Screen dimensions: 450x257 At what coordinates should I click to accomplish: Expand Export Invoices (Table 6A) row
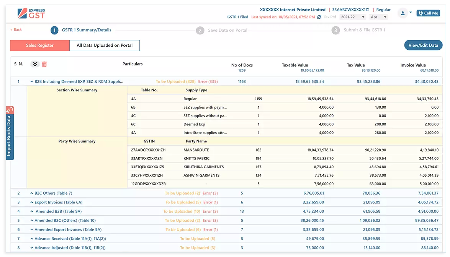point(32,203)
